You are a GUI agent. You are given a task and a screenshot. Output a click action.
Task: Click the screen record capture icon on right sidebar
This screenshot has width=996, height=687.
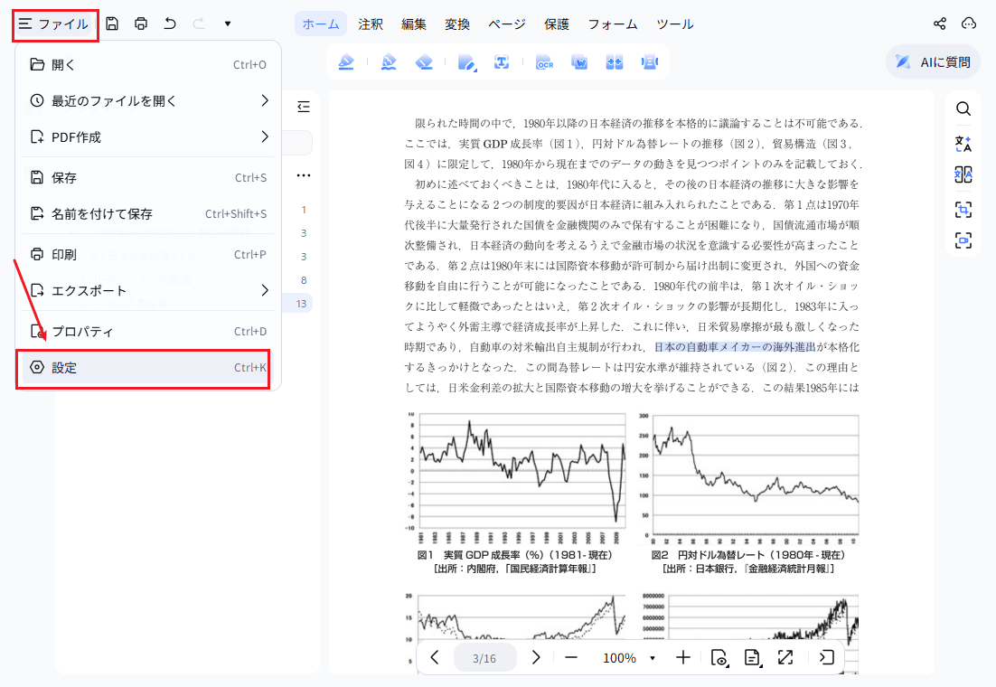click(963, 240)
